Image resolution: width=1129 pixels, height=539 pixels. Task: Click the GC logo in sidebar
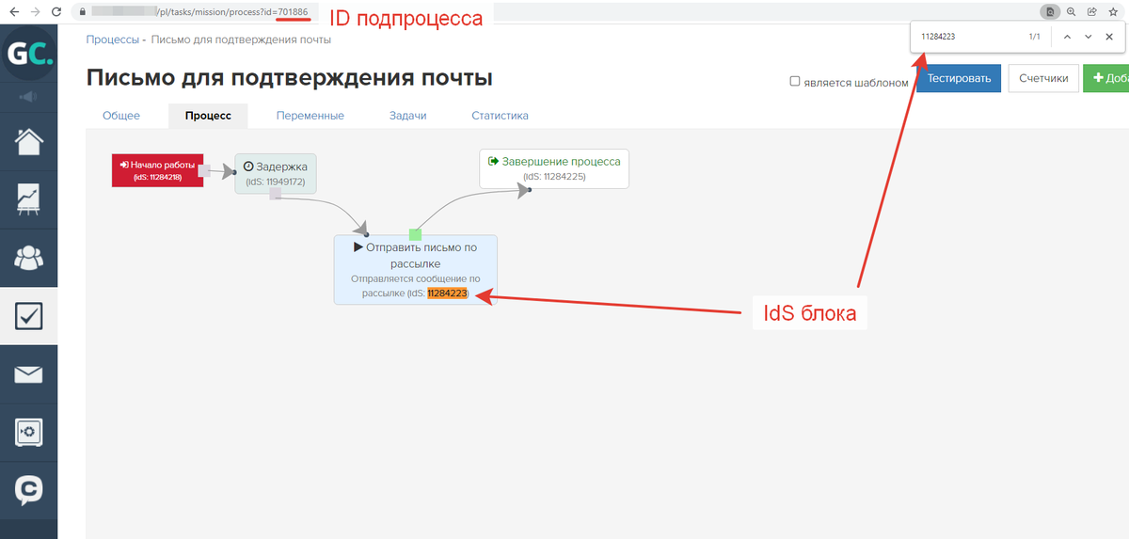[x=28, y=55]
